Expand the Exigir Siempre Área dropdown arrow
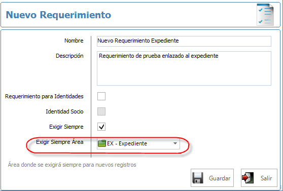The width and height of the screenshot is (283, 191). click(175, 143)
